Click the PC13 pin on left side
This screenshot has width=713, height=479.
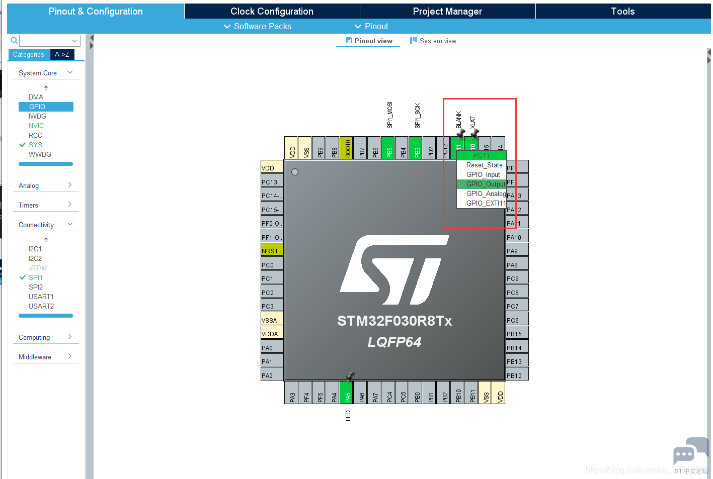272,181
